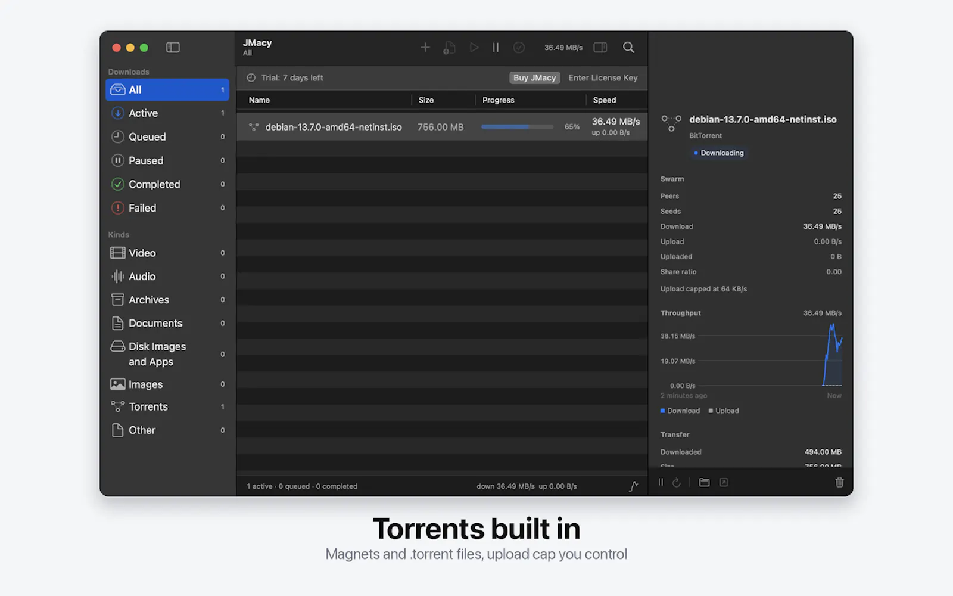Click the checkmark circle toolbar icon
The width and height of the screenshot is (953, 596).
tap(519, 47)
